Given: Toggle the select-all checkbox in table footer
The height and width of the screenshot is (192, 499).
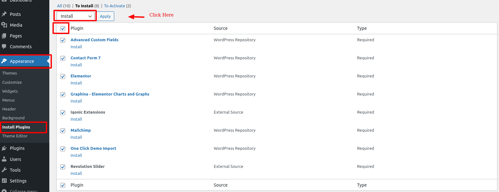Looking at the screenshot, I should 63,185.
